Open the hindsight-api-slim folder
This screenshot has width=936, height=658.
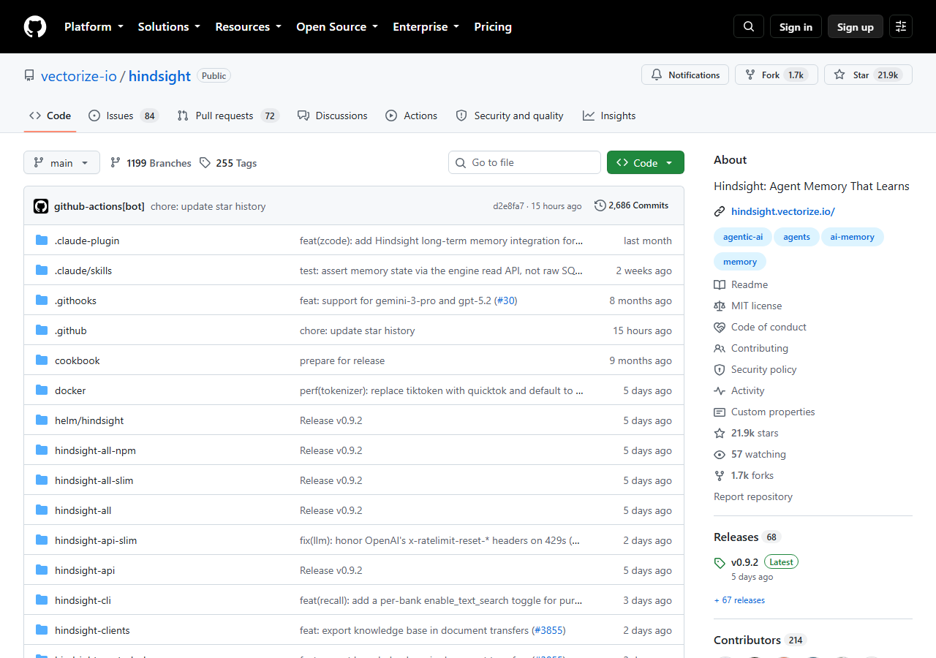click(96, 540)
